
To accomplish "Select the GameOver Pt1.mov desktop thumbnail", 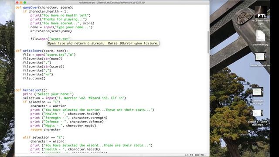I will click(x=260, y=57).
